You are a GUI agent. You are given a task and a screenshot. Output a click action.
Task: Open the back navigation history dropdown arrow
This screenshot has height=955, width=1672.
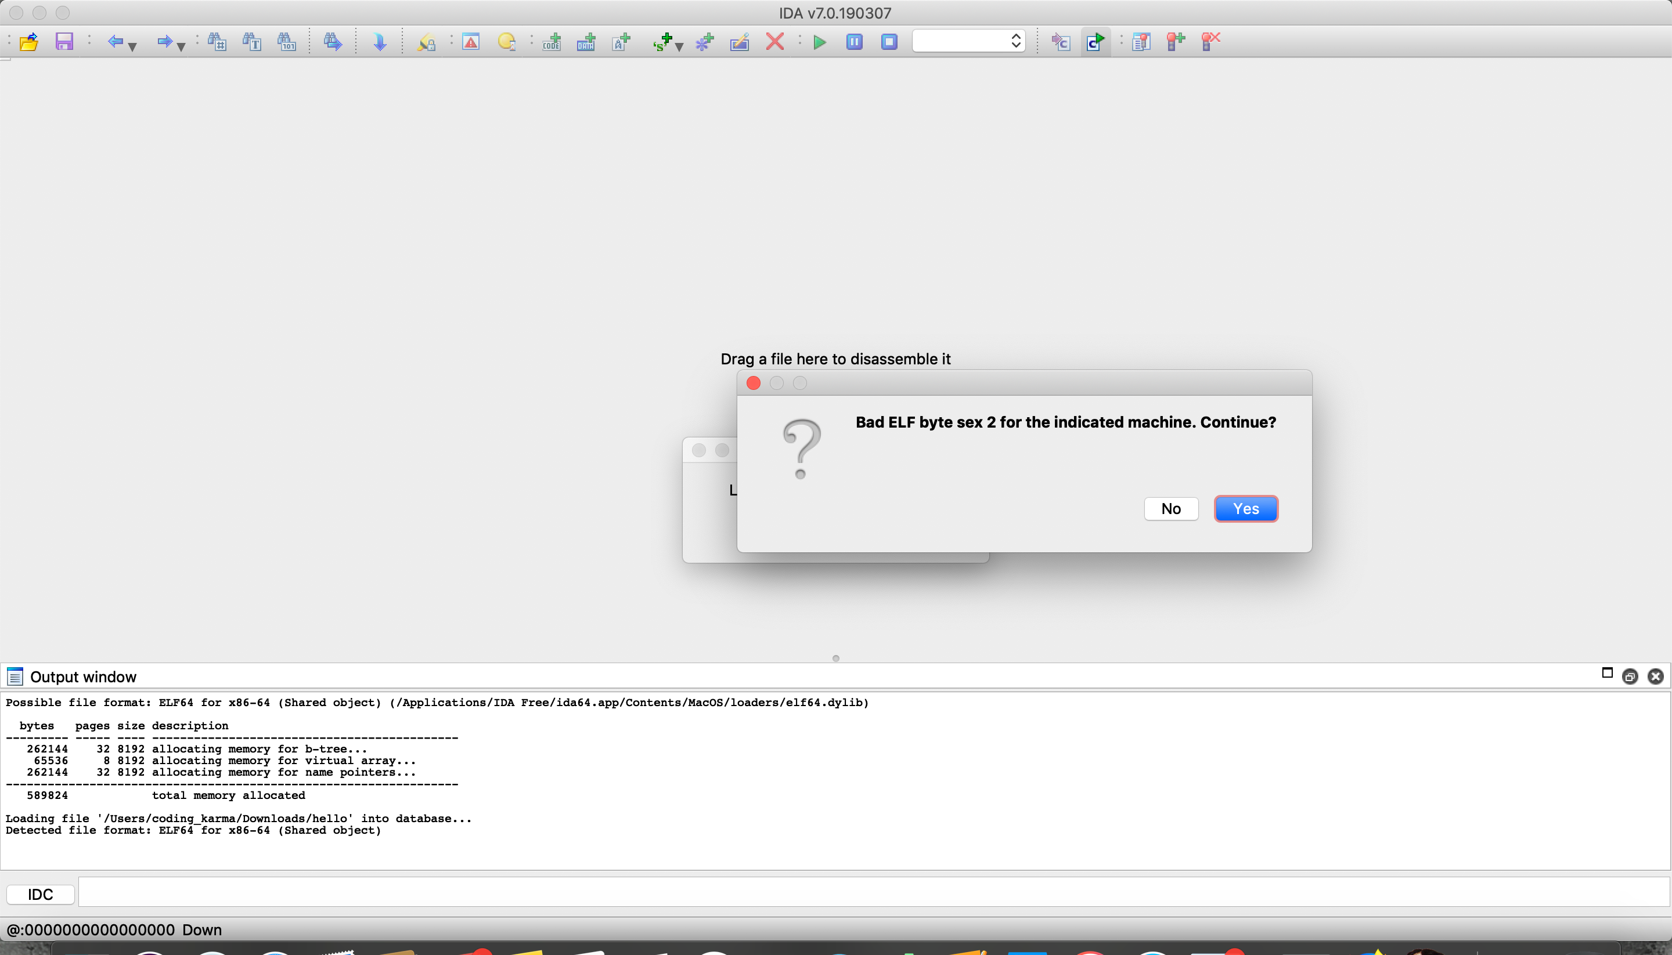pyautogui.click(x=132, y=46)
